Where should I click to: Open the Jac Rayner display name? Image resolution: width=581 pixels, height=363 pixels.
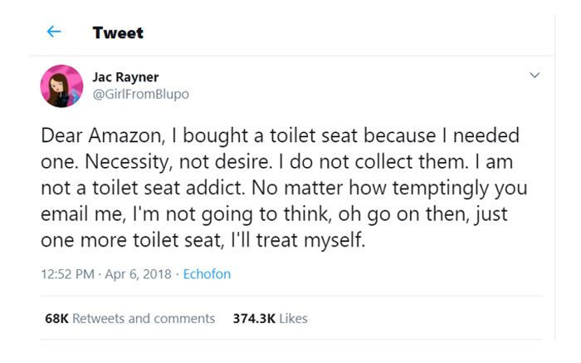pyautogui.click(x=125, y=77)
